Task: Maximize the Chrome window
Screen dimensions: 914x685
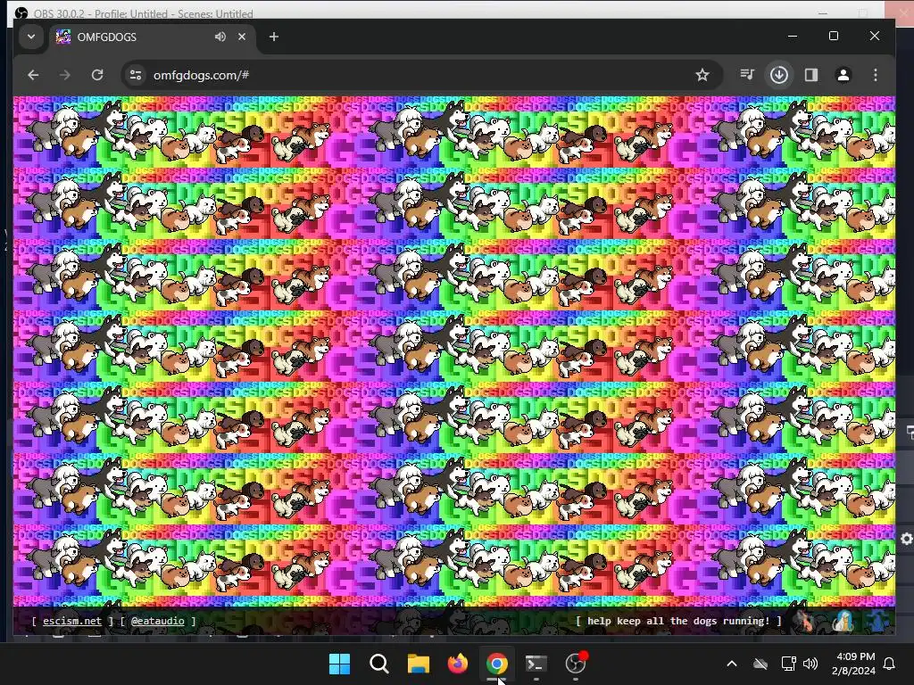Action: [x=834, y=36]
